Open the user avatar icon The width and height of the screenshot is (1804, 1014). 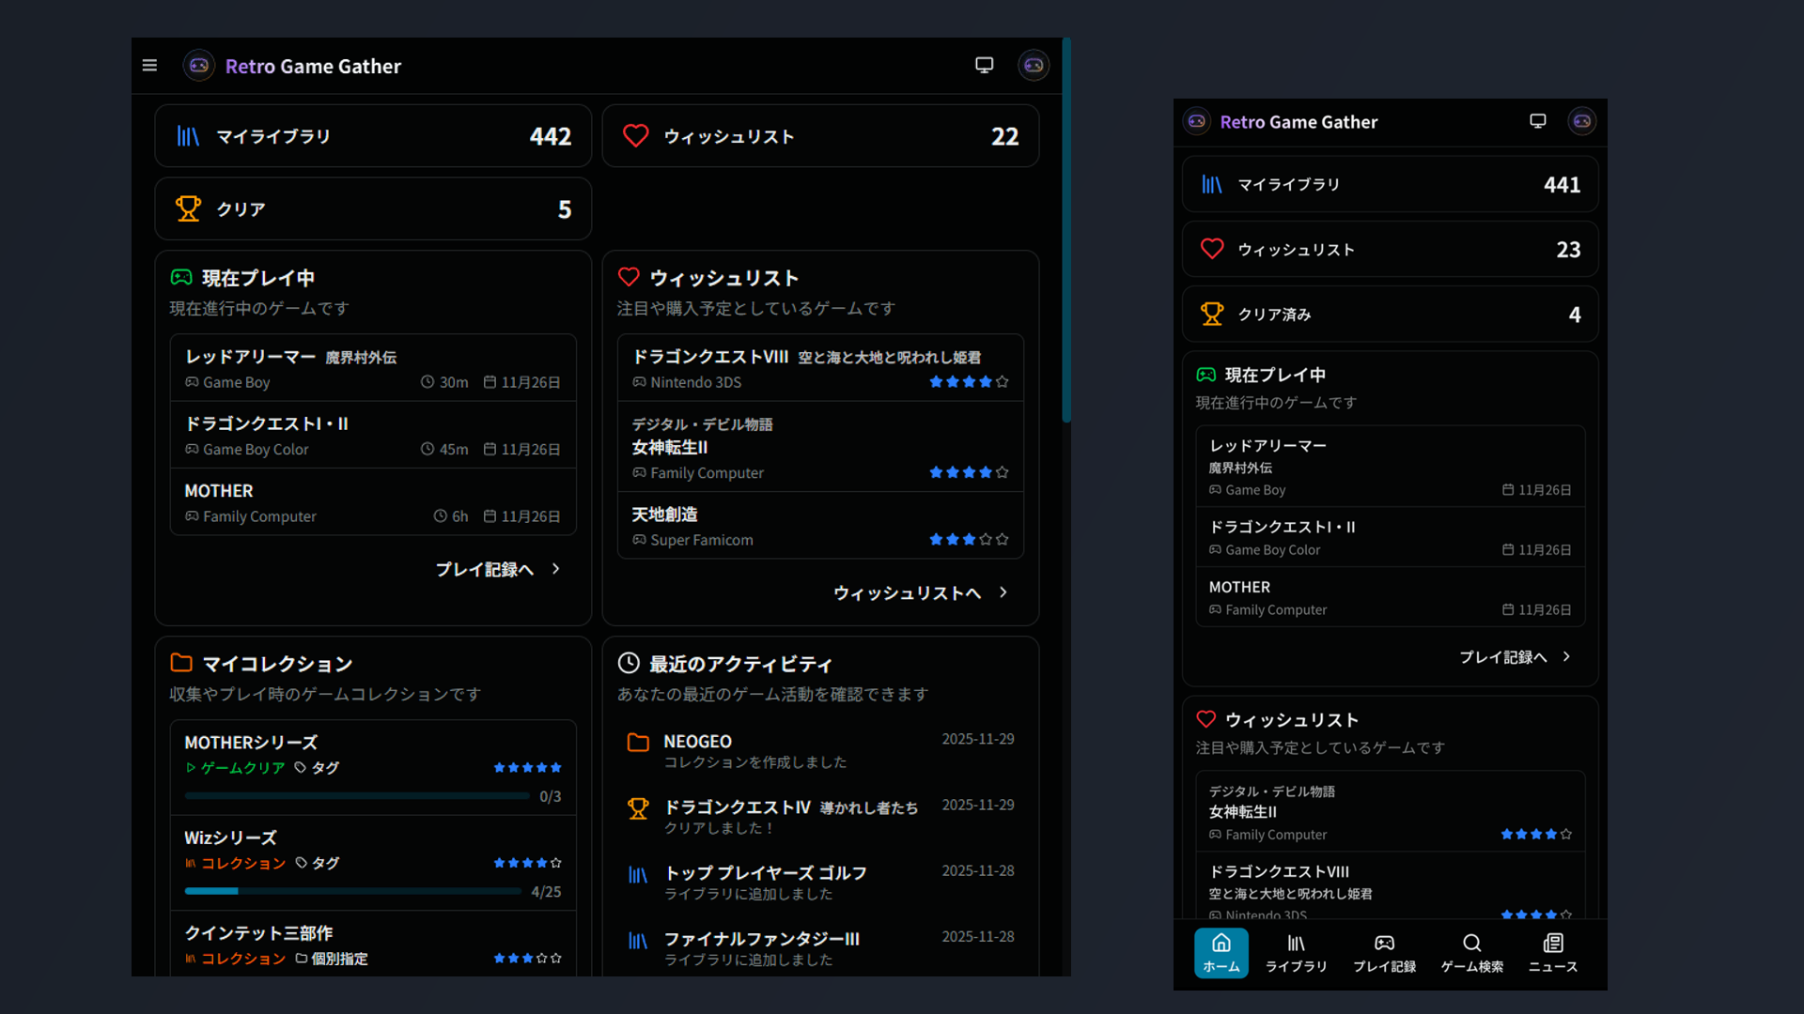(1033, 65)
